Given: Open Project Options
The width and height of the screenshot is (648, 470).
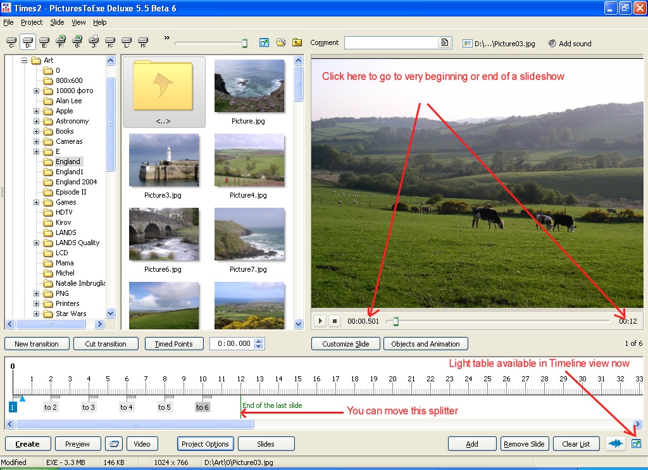Looking at the screenshot, I should [206, 444].
